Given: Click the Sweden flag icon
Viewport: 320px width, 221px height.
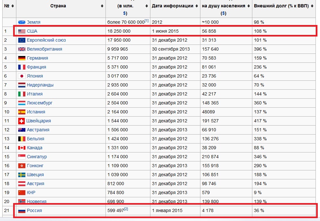Looking at the screenshot, I should tap(22, 175).
